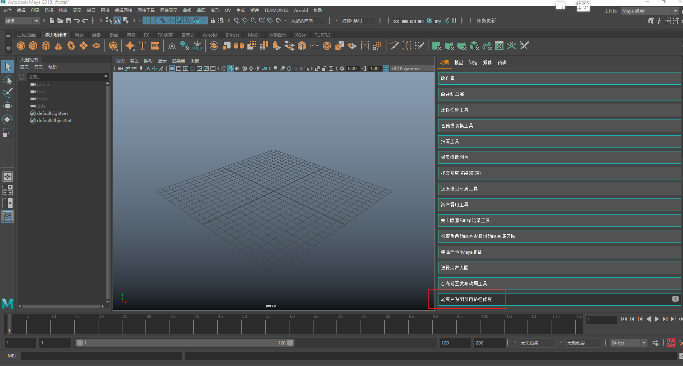Open the Arnold menu in the menu bar
Image resolution: width=683 pixels, height=366 pixels.
click(x=301, y=10)
